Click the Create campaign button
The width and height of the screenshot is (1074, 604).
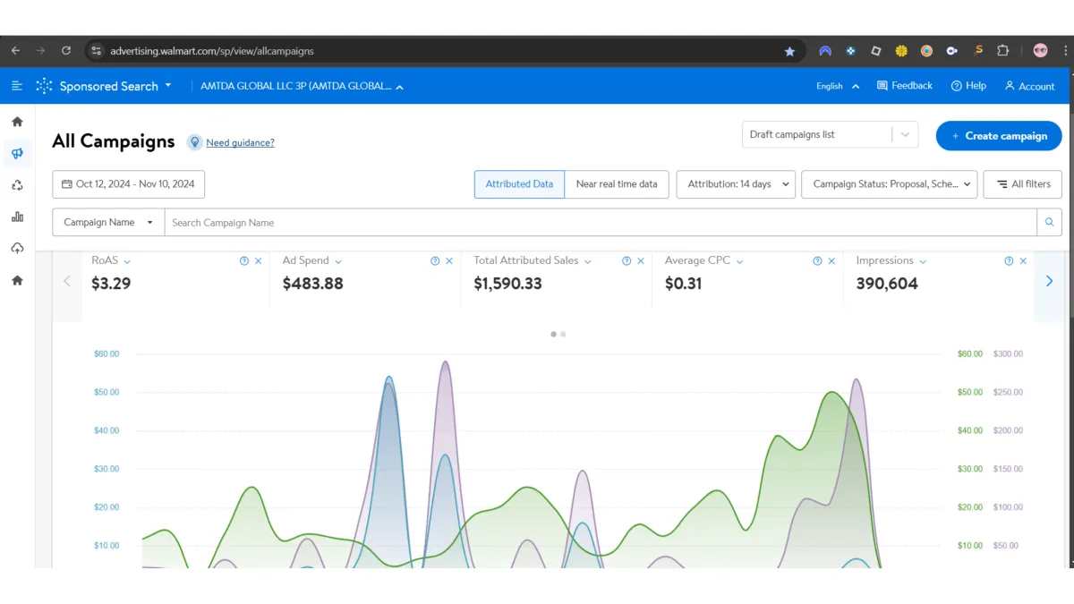pos(999,136)
